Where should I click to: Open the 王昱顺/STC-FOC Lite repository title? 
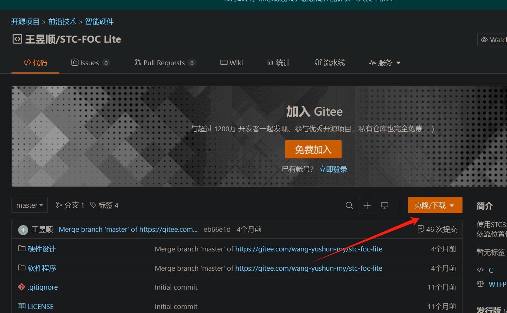point(73,39)
